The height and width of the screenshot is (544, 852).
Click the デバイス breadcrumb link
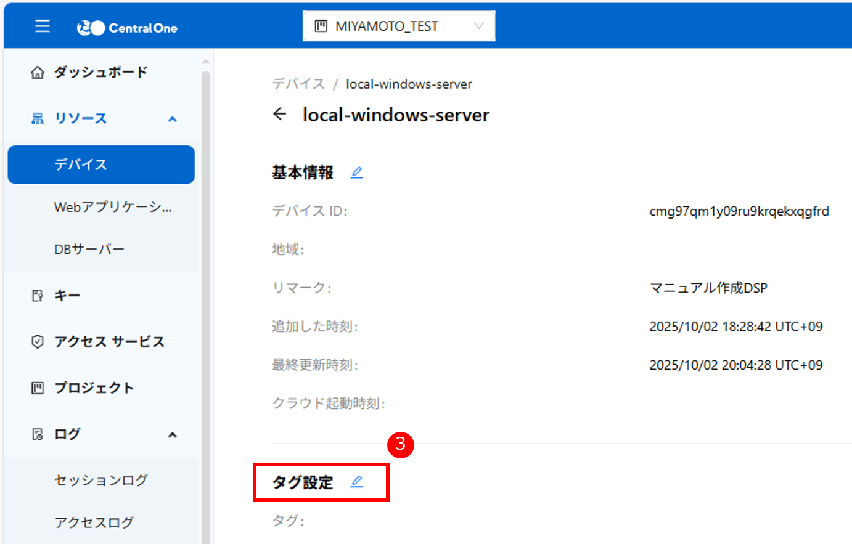pyautogui.click(x=298, y=84)
